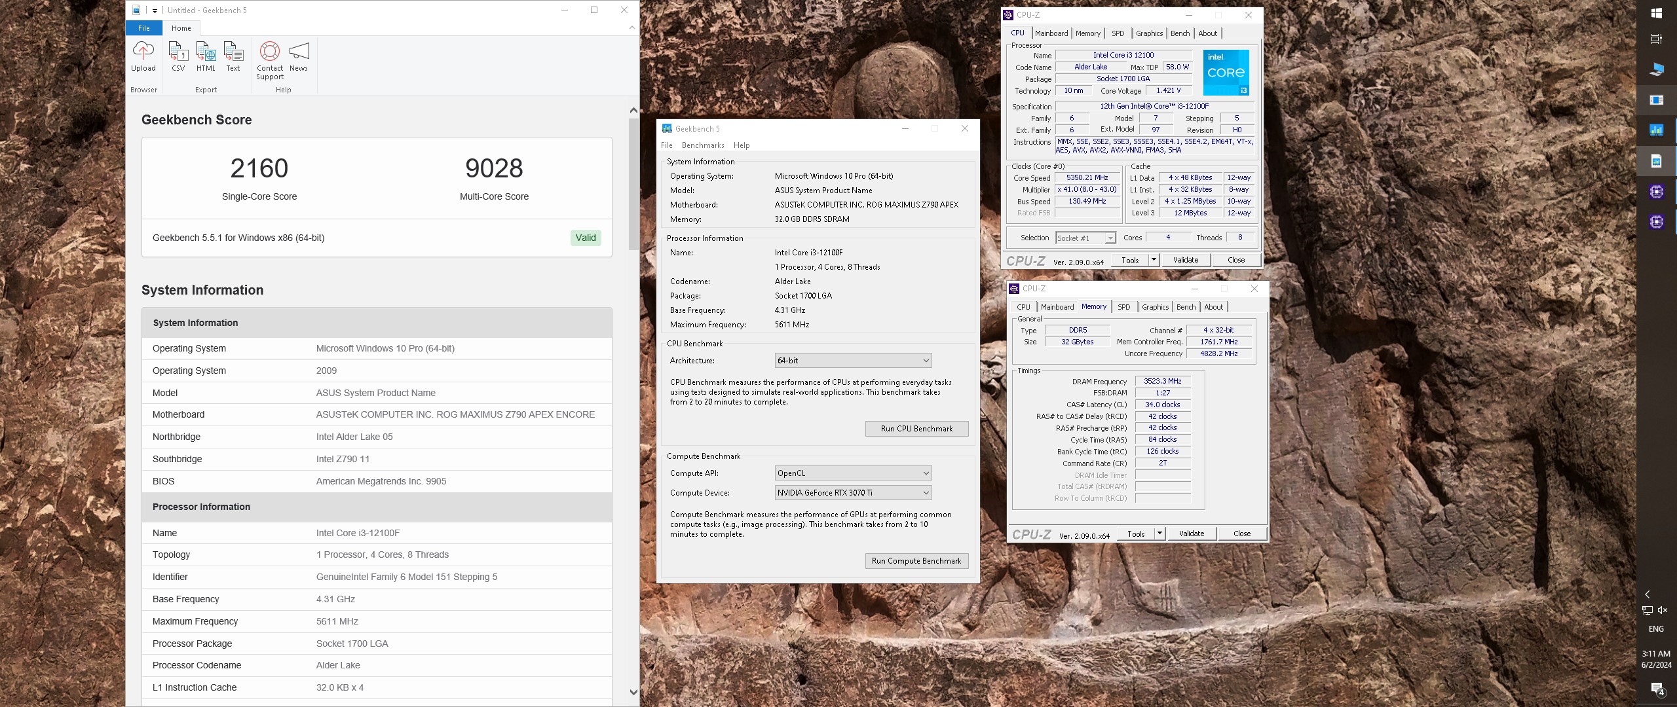Switch to Mainboard tab in CPU-Z processor window
The image size is (1677, 707).
[x=1051, y=33]
